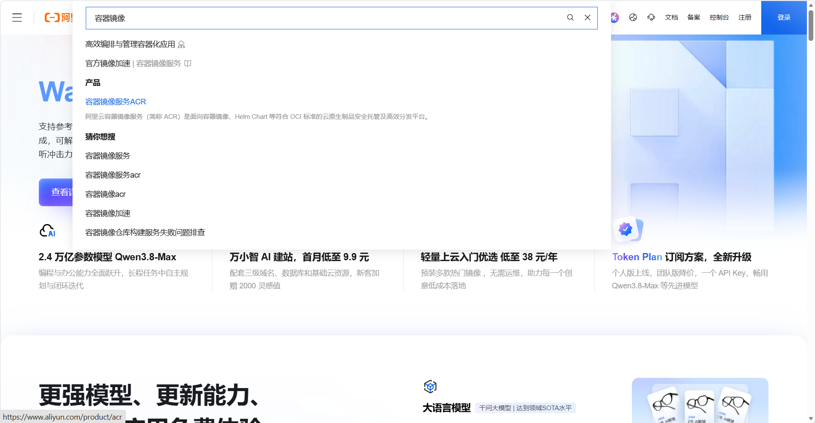Click the book icon beside 官方镜像加速
Viewport: 815px width, 423px height.
pyautogui.click(x=188, y=63)
